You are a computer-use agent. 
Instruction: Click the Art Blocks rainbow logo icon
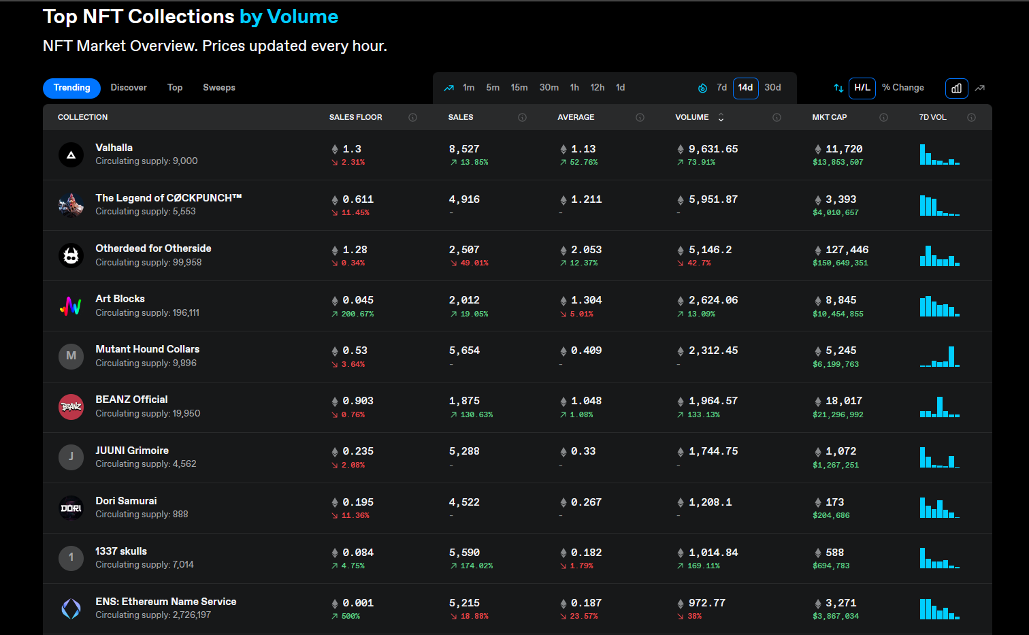[71, 306]
